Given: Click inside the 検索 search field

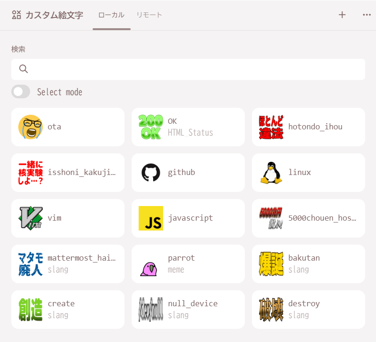Looking at the screenshot, I should [188, 69].
